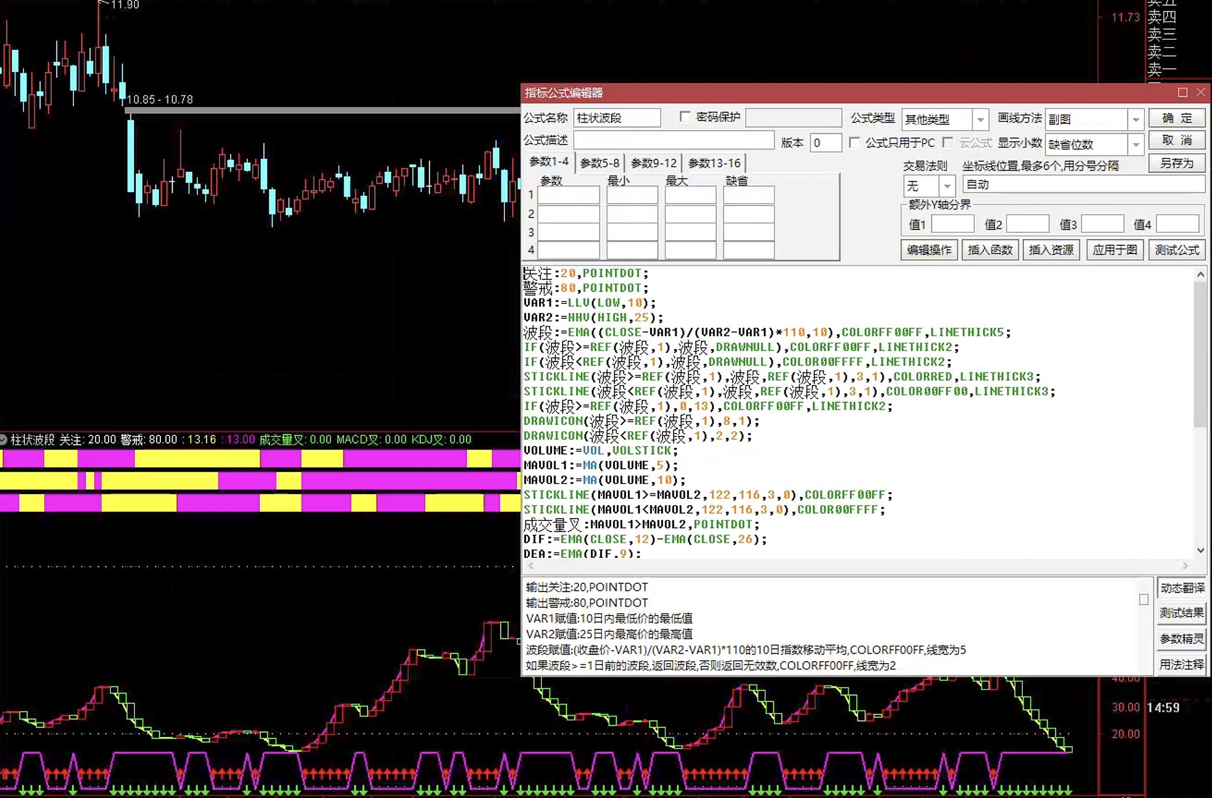The height and width of the screenshot is (798, 1212).
Task: Click the horizontal scrollbar left arrow
Action: coord(530,566)
